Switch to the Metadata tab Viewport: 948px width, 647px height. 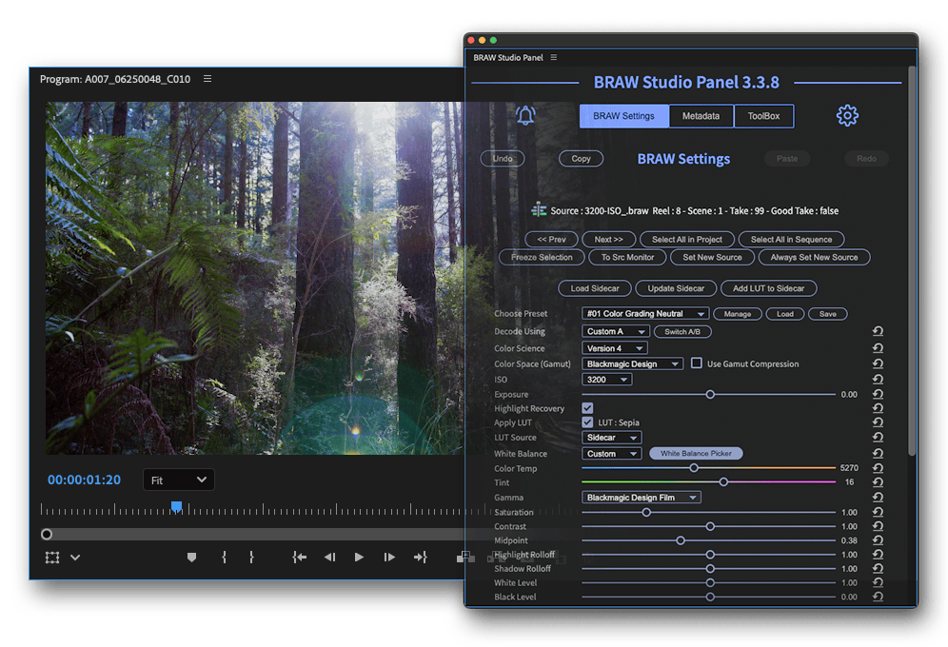click(701, 116)
